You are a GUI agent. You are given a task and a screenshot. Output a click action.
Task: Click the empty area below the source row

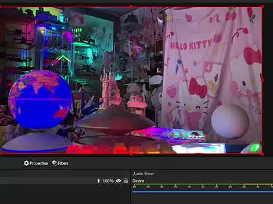coord(64,194)
